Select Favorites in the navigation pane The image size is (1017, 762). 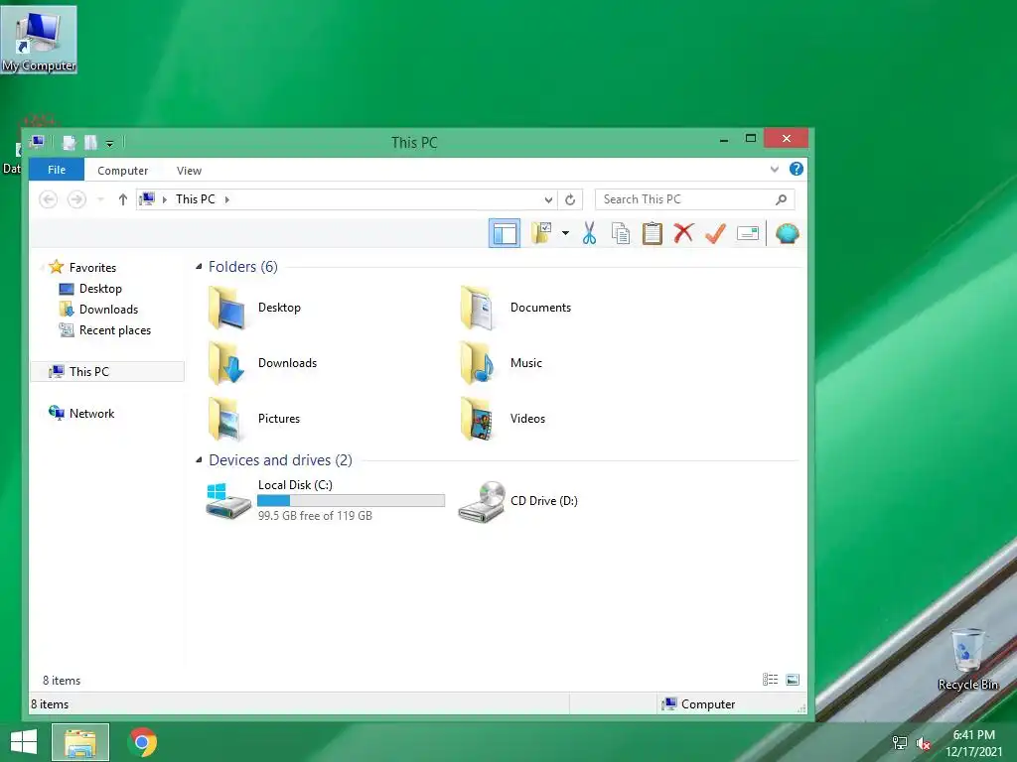pos(92,268)
